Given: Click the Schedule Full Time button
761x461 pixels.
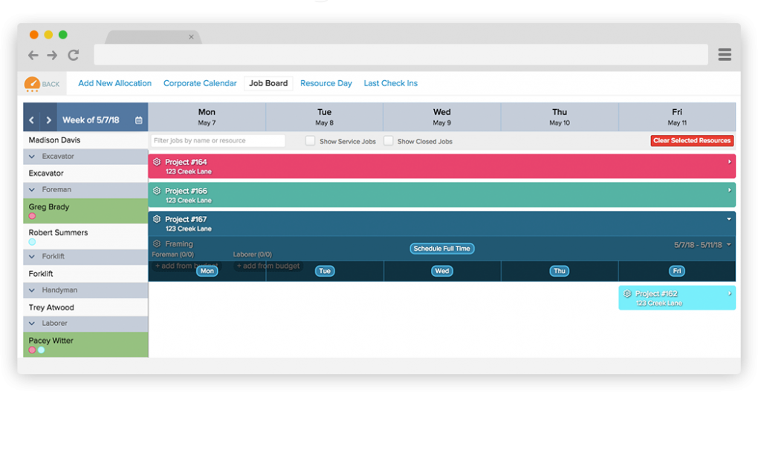Looking at the screenshot, I should pos(441,249).
